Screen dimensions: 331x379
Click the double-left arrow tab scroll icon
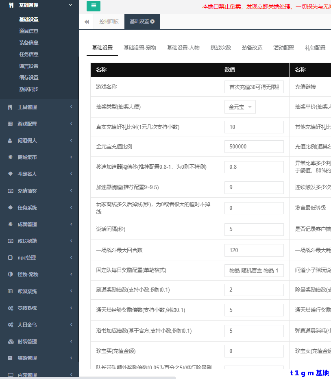click(x=87, y=22)
